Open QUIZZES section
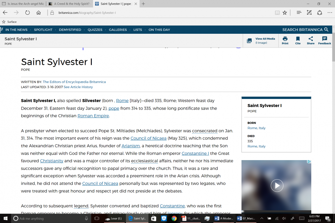 pyautogui.click(x=95, y=30)
